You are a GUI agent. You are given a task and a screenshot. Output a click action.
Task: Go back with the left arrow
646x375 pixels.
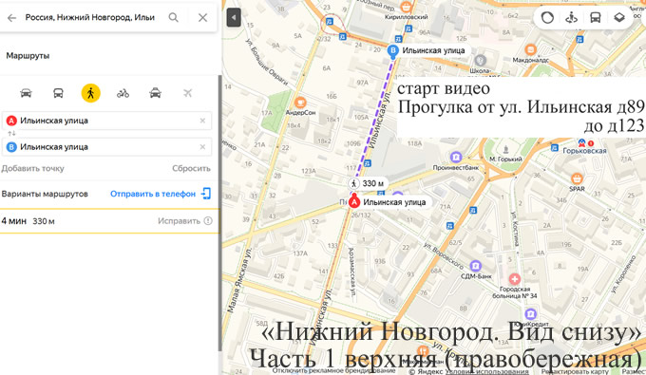tap(11, 18)
